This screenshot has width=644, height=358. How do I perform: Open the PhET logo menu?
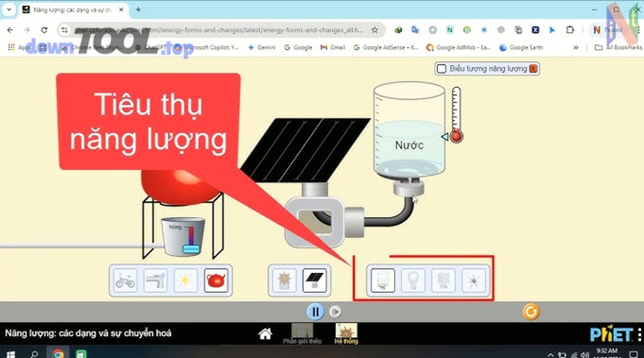(615, 334)
